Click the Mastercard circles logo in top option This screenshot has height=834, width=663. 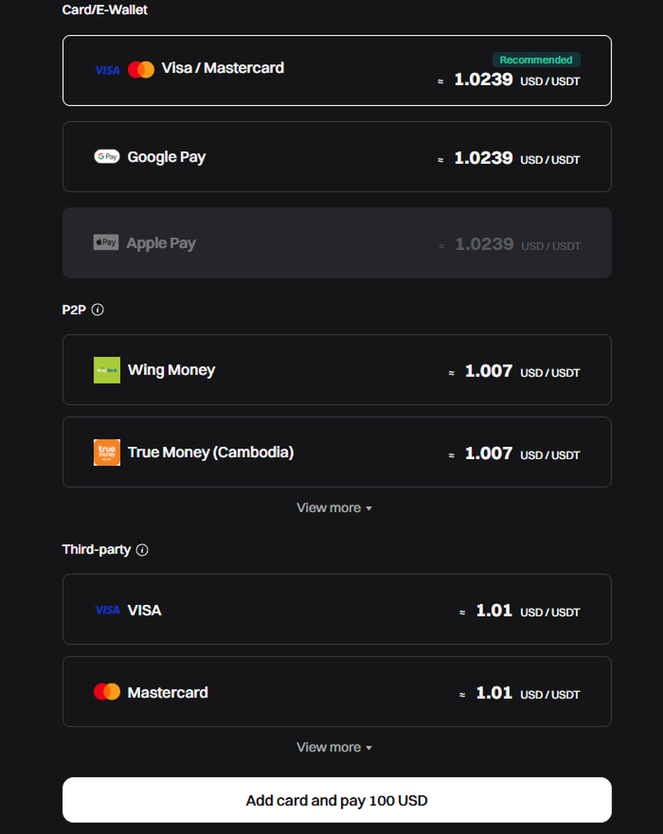141,69
